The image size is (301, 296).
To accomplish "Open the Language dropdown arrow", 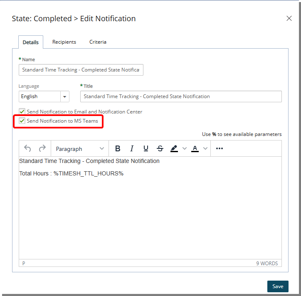I will (x=65, y=96).
